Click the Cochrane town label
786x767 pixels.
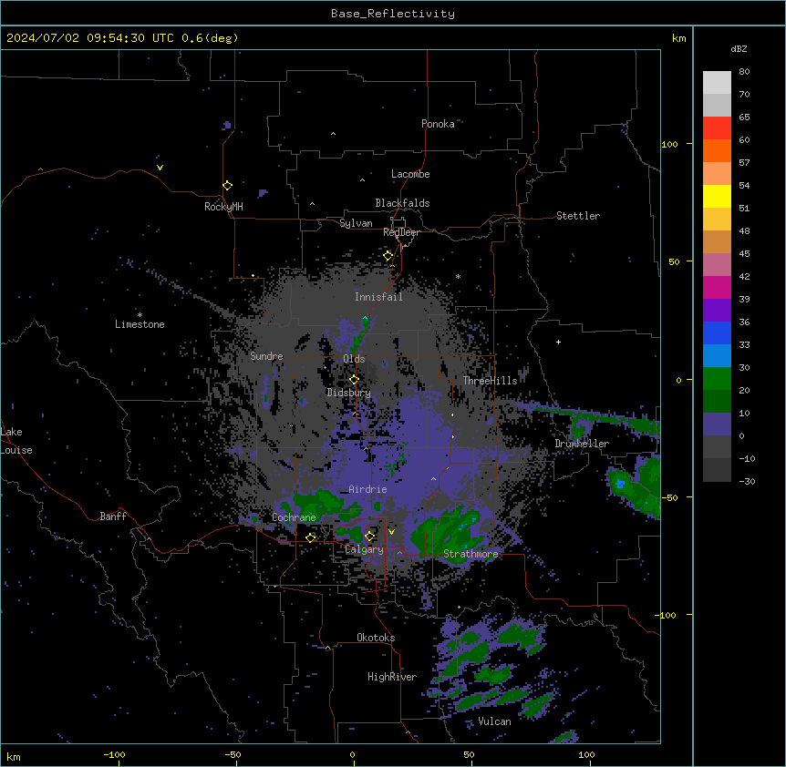pos(294,517)
